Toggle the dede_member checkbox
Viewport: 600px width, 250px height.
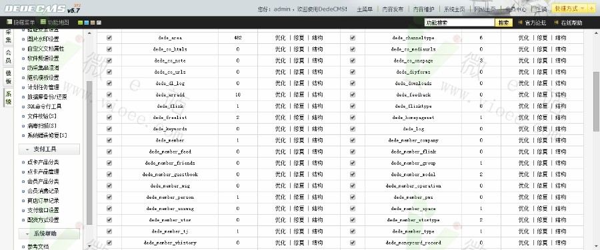(x=109, y=140)
